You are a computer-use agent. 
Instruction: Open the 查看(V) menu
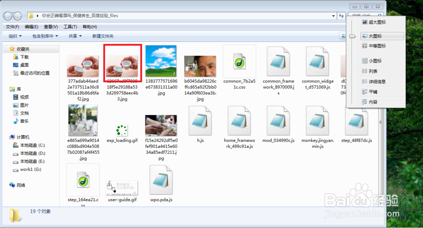click(51, 27)
